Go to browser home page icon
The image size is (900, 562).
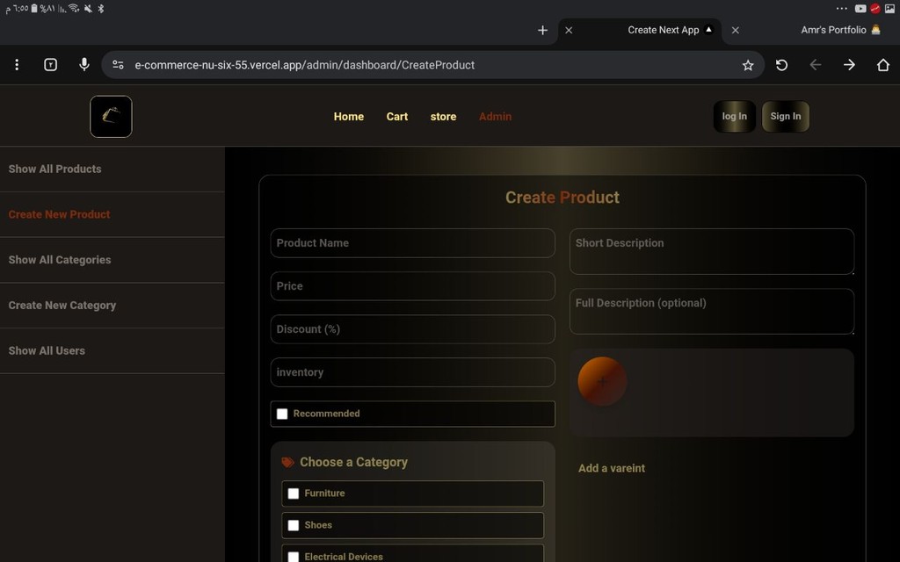[883, 65]
